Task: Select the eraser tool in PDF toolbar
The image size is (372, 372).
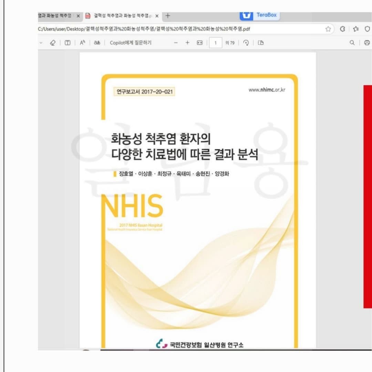Action: [x=53, y=43]
